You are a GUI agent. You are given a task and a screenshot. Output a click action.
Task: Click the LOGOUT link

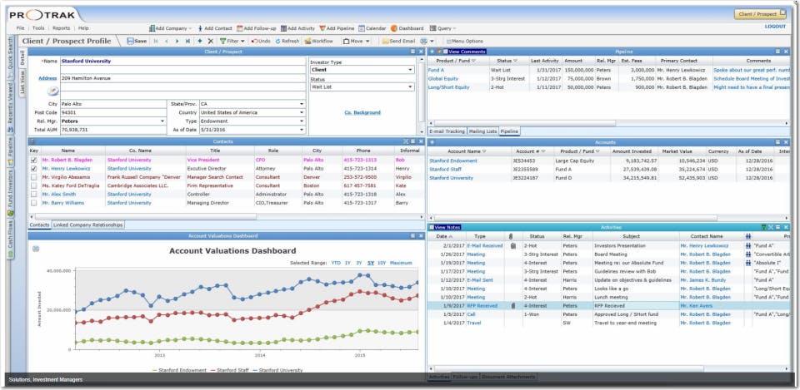(775, 27)
